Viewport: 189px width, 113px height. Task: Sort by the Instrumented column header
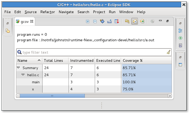coord(82,60)
